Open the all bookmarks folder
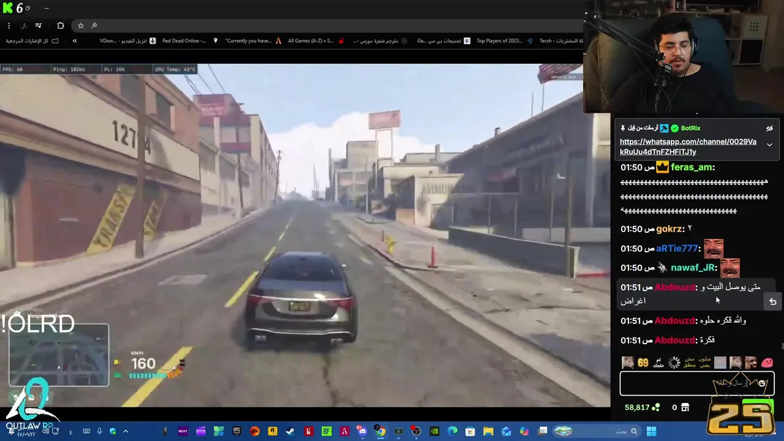 32,41
